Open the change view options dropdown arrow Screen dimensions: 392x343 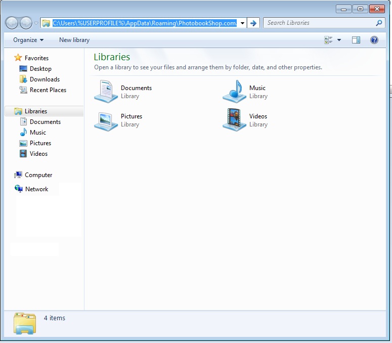(x=339, y=40)
